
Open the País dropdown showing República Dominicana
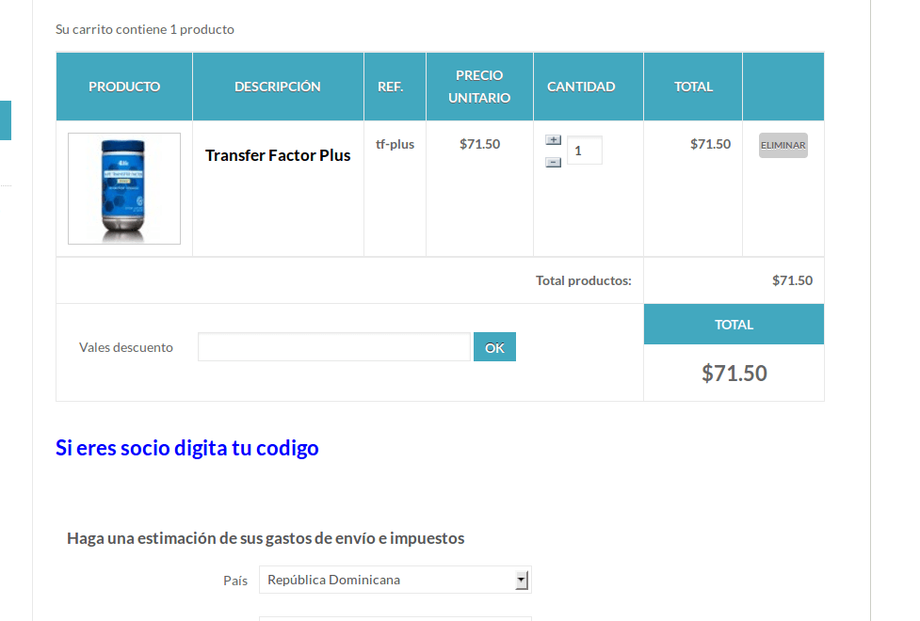point(395,580)
